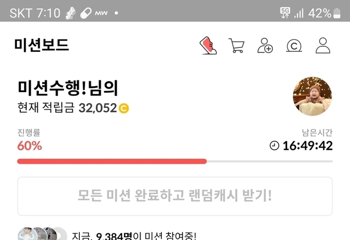This screenshot has width=350, height=240.
Task: Open the my profile person icon
Action: coord(323,46)
